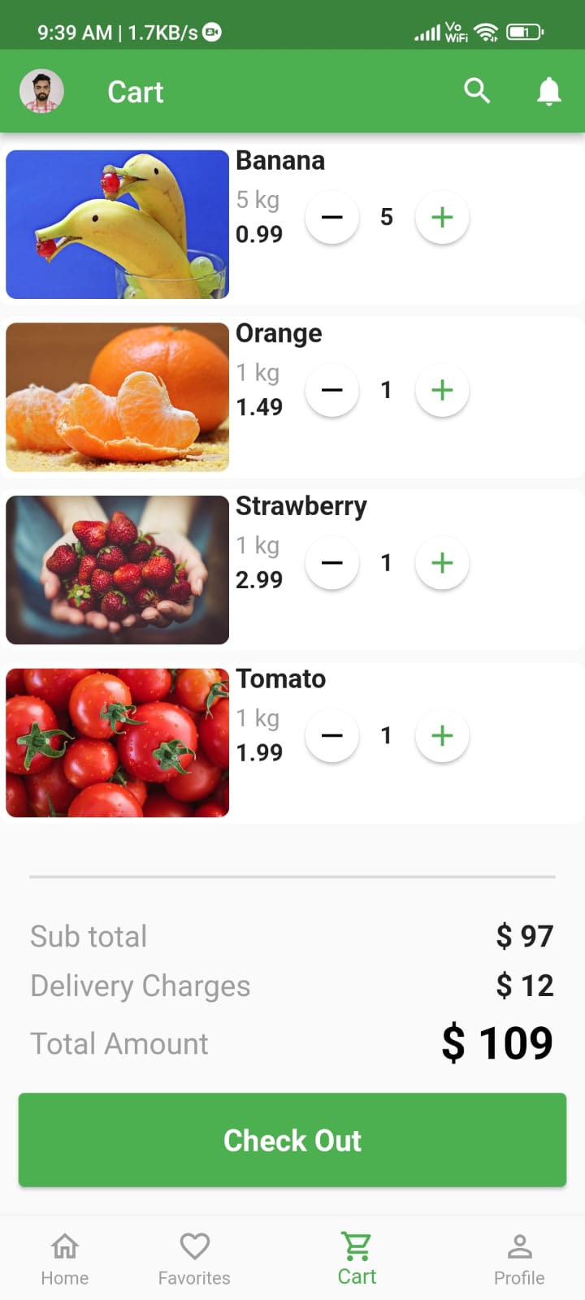The height and width of the screenshot is (1300, 585).
Task: Open search with the magnifier icon
Action: 477,91
